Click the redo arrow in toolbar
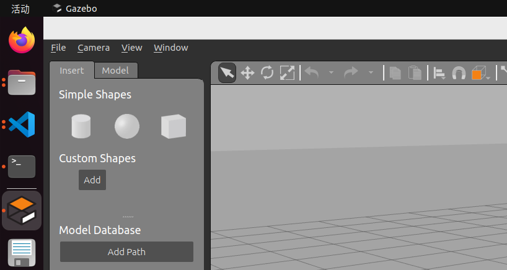The image size is (507, 270). (351, 72)
